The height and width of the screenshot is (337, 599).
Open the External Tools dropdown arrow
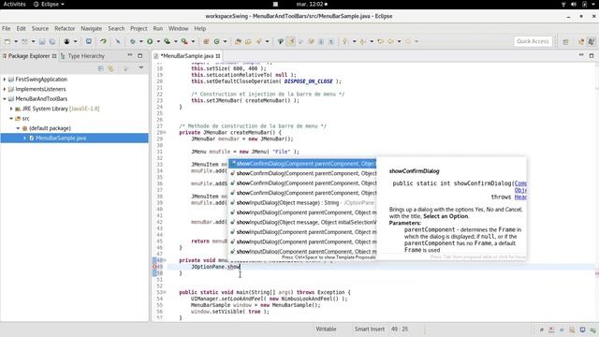pos(193,41)
